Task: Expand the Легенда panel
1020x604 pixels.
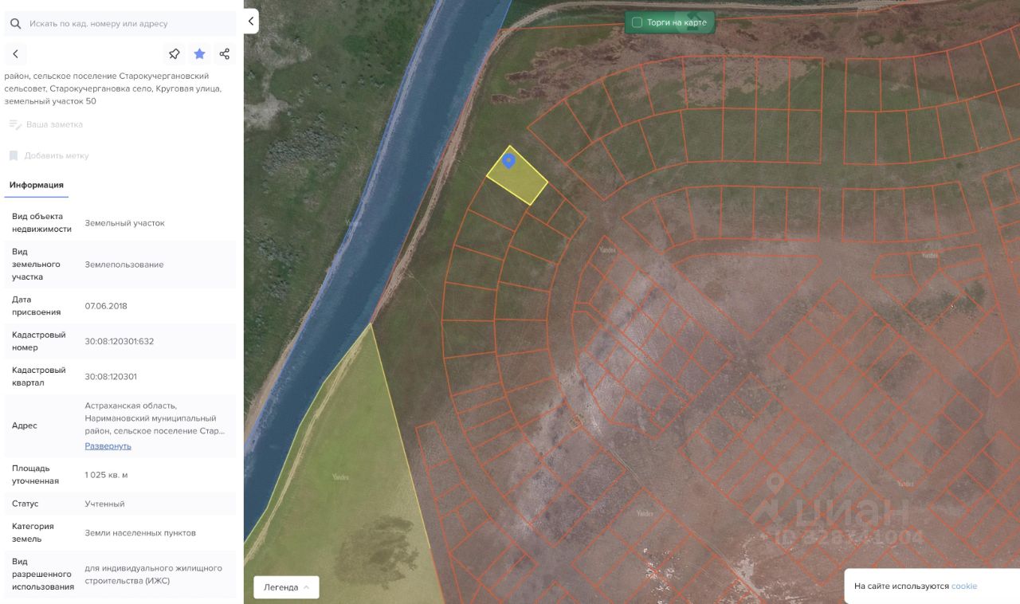Action: tap(286, 587)
